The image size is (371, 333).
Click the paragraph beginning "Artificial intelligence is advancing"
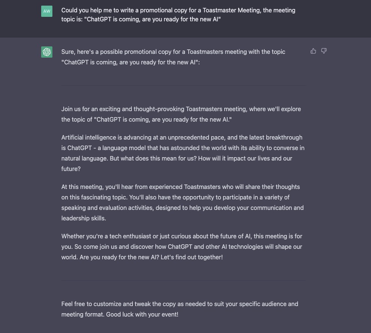point(183,153)
